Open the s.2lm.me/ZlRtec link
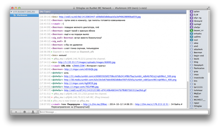The height and width of the screenshot is (129, 220). pos(95,104)
